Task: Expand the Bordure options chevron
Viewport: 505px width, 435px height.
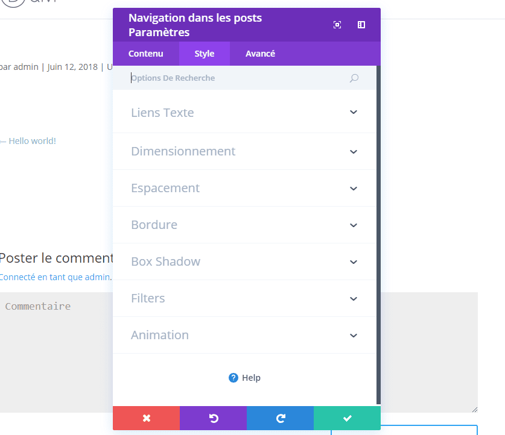Action: [354, 225]
